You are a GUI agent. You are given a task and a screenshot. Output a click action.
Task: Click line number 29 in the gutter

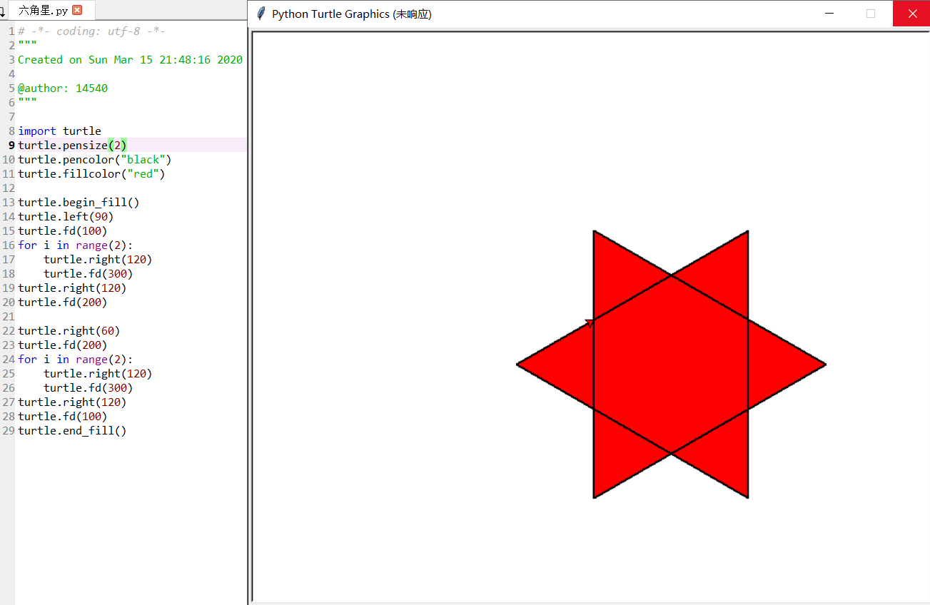point(8,430)
